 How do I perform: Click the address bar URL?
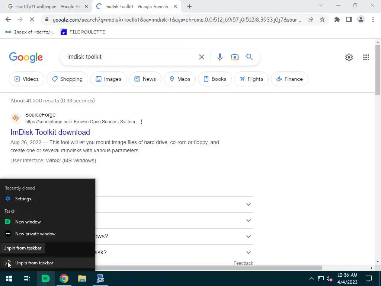pyautogui.click(x=177, y=20)
